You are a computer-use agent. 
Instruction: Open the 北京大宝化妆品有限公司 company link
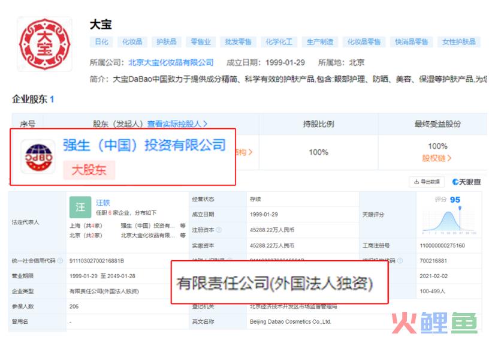coord(171,62)
